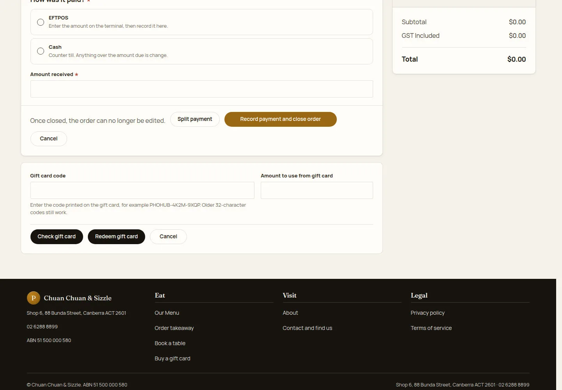
Task: Open the Terms of service link
Action: click(431, 328)
